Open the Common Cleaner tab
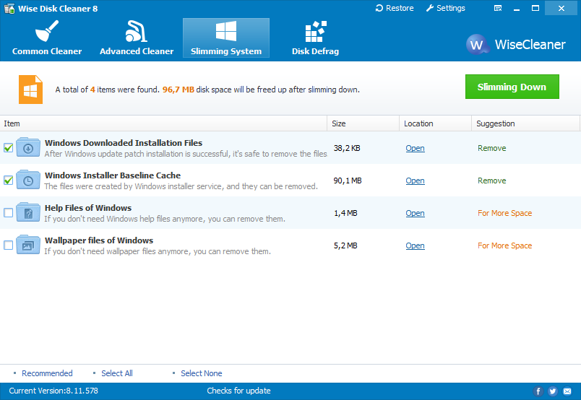 pos(47,38)
